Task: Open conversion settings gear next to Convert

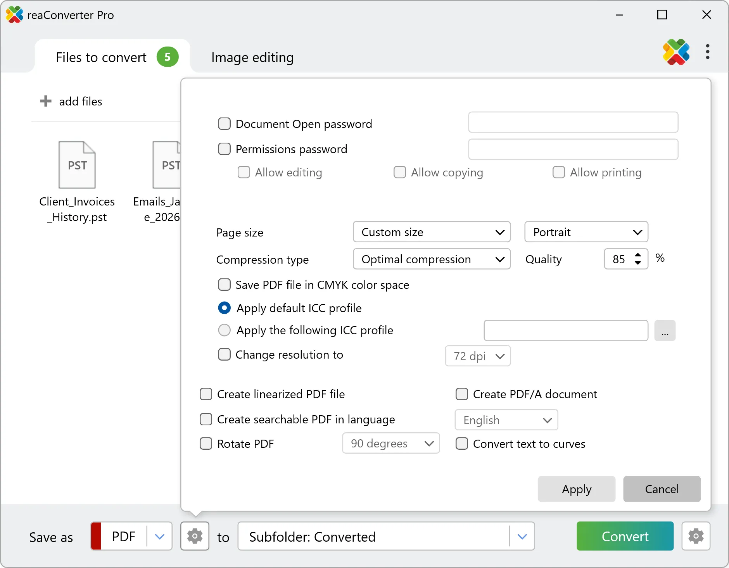Action: click(x=696, y=536)
